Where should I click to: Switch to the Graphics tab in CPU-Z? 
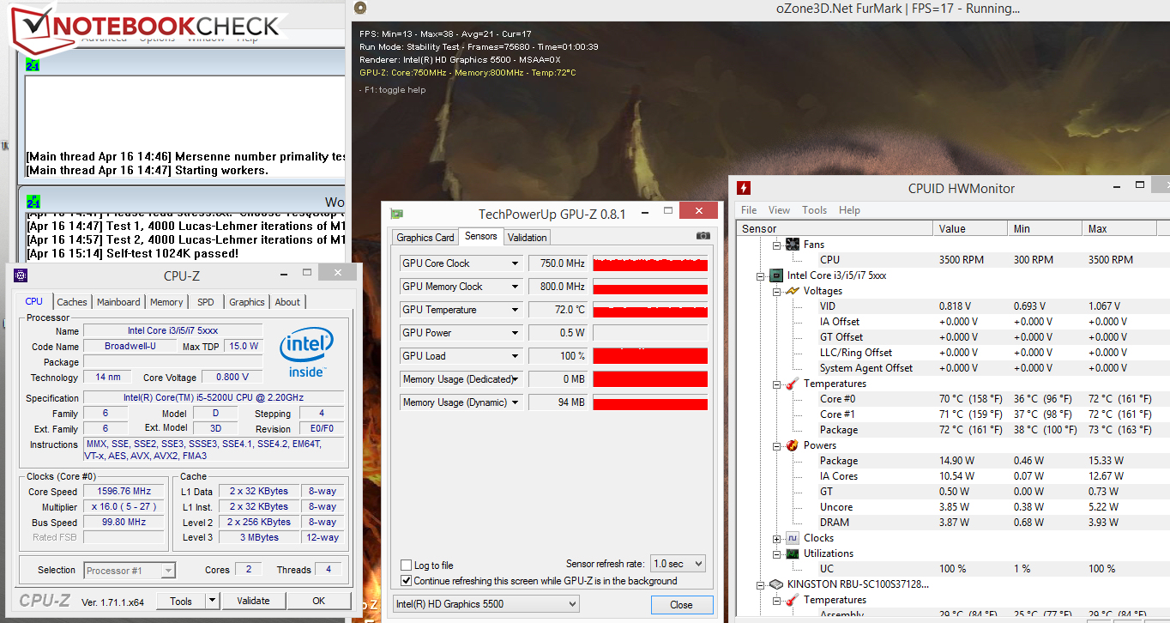point(247,302)
